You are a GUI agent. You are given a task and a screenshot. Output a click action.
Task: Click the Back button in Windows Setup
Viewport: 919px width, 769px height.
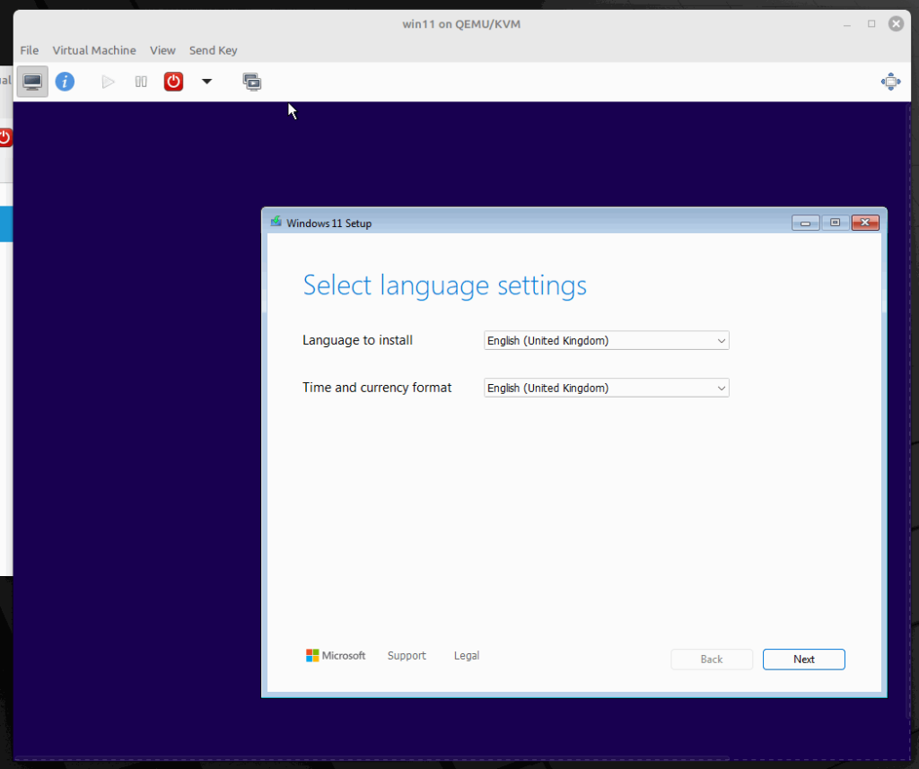coord(712,659)
